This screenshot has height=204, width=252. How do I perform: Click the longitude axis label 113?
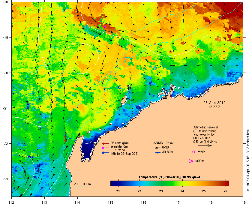[44, 202]
